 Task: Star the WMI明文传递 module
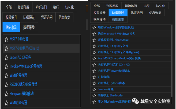[x=6, y=103]
